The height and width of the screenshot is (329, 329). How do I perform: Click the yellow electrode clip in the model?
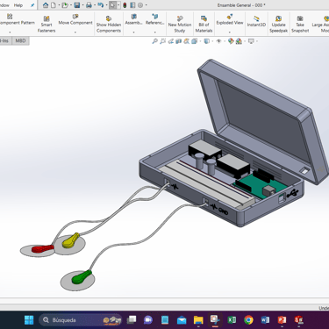pyautogui.click(x=71, y=240)
